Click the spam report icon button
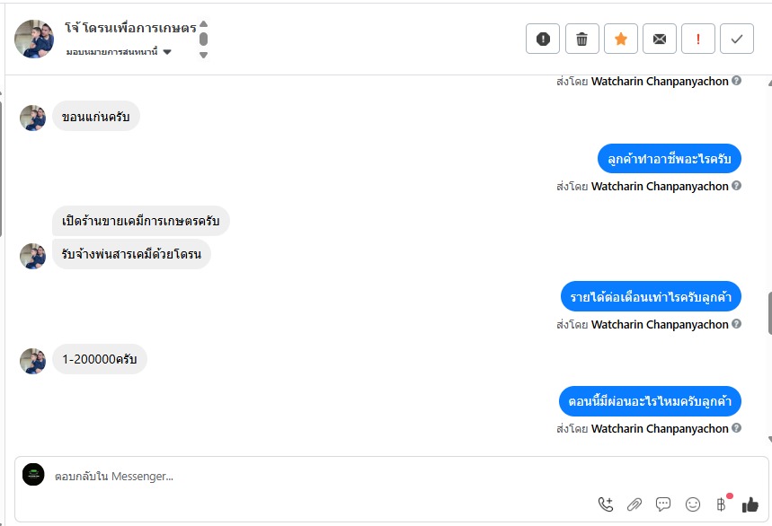 tap(543, 39)
